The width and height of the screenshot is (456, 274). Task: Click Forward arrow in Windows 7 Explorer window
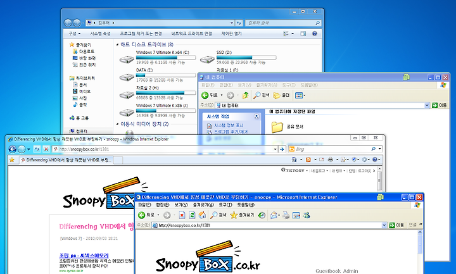(77, 23)
